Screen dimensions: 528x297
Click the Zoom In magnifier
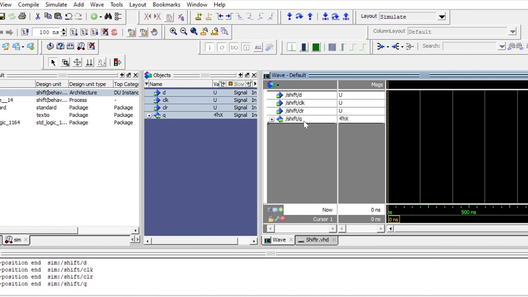point(173,31)
